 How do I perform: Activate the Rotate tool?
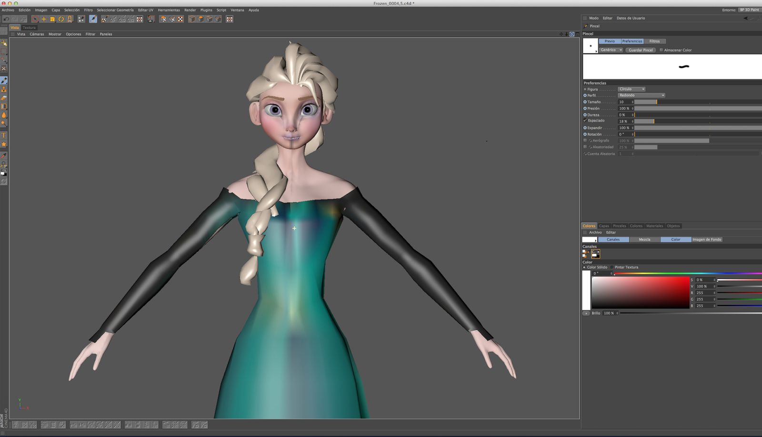(61, 19)
